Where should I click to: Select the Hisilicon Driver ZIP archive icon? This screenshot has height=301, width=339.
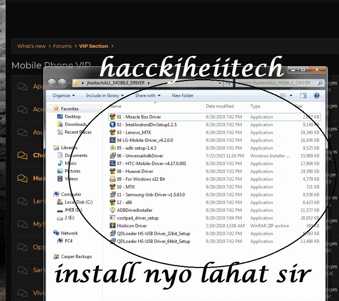pyautogui.click(x=112, y=225)
